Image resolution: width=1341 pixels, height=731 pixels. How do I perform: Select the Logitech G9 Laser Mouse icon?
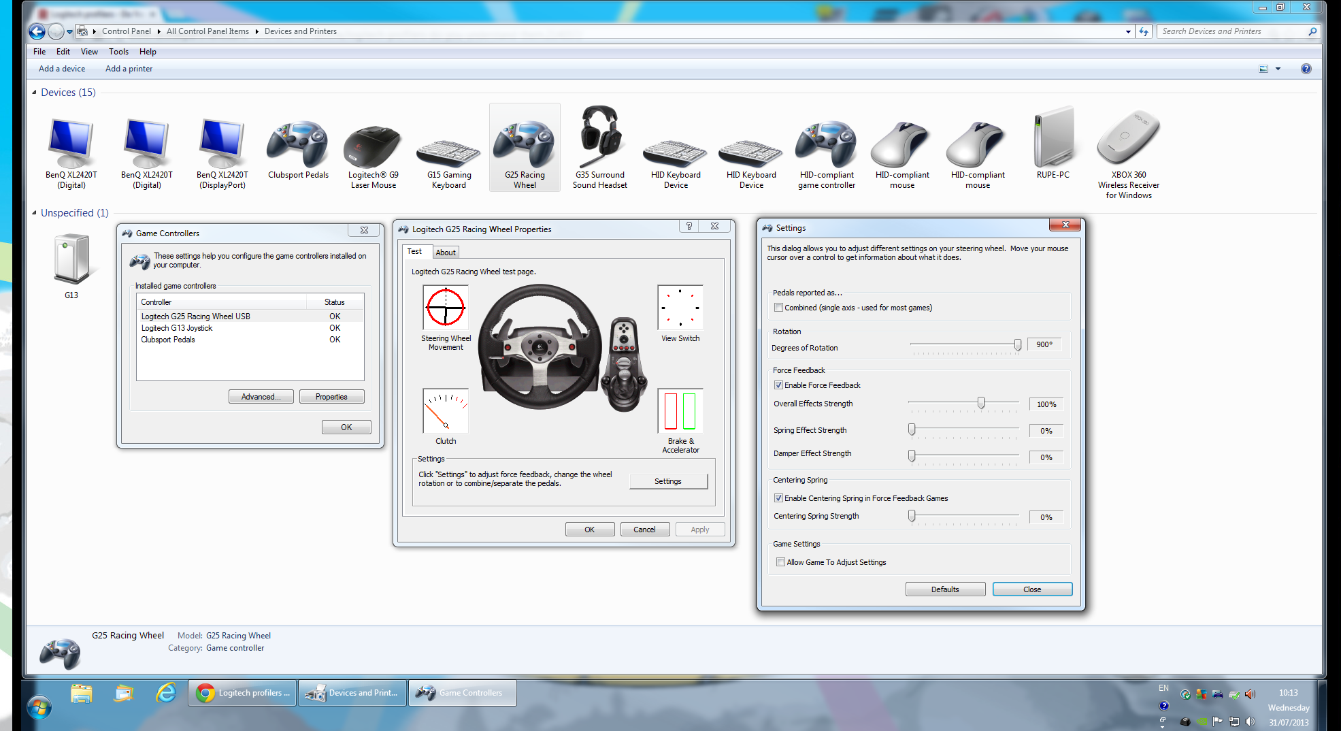373,147
